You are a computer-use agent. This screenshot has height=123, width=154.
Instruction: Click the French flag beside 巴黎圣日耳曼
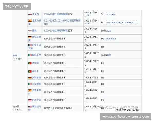30,45
